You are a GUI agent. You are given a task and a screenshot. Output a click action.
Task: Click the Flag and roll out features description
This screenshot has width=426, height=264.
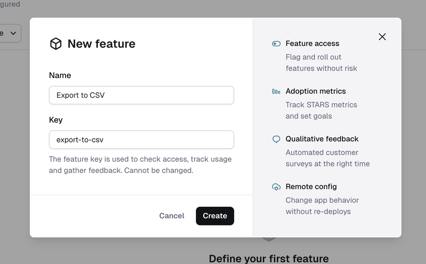coord(321,62)
